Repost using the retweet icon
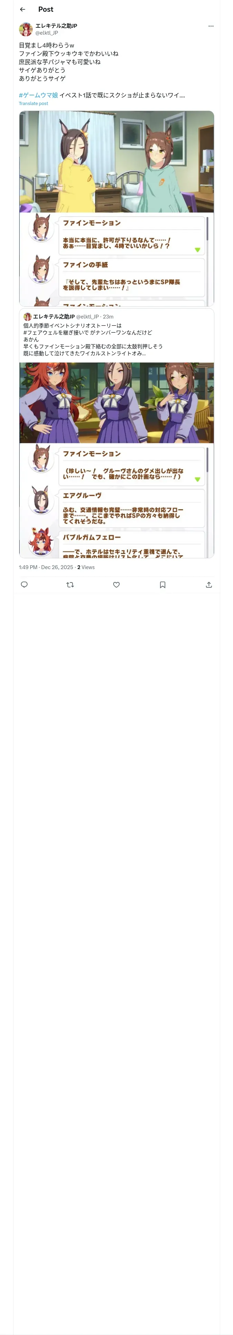The width and height of the screenshot is (233, 1335). tap(70, 585)
